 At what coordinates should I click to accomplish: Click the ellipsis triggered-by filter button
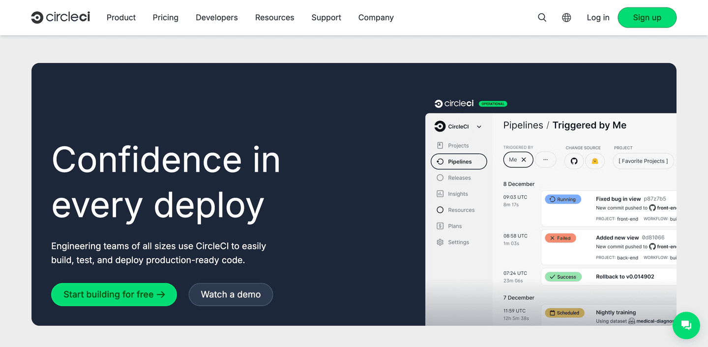click(x=545, y=160)
